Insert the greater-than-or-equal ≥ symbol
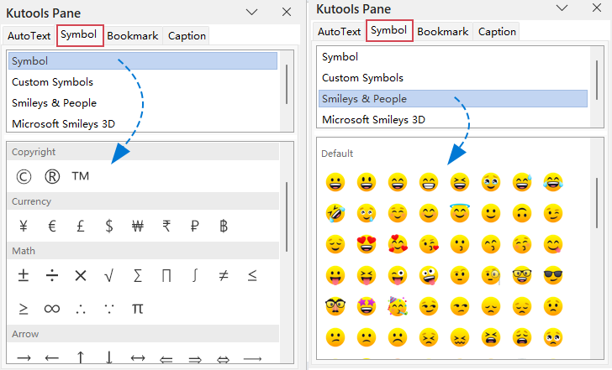 pyautogui.click(x=24, y=309)
